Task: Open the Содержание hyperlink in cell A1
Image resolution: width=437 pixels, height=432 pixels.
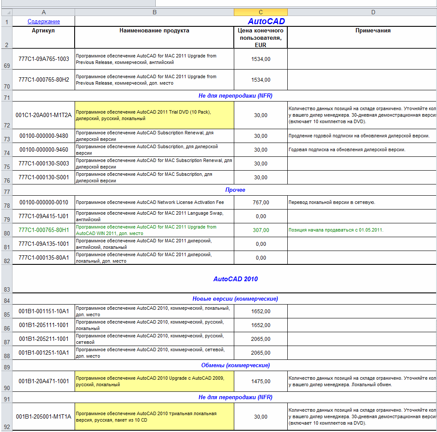Action: click(x=44, y=22)
